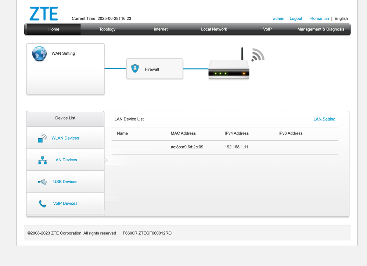Screen dimensions: 367x266
Task: Click the WAN Setting globe icon
Action: pyautogui.click(x=39, y=54)
